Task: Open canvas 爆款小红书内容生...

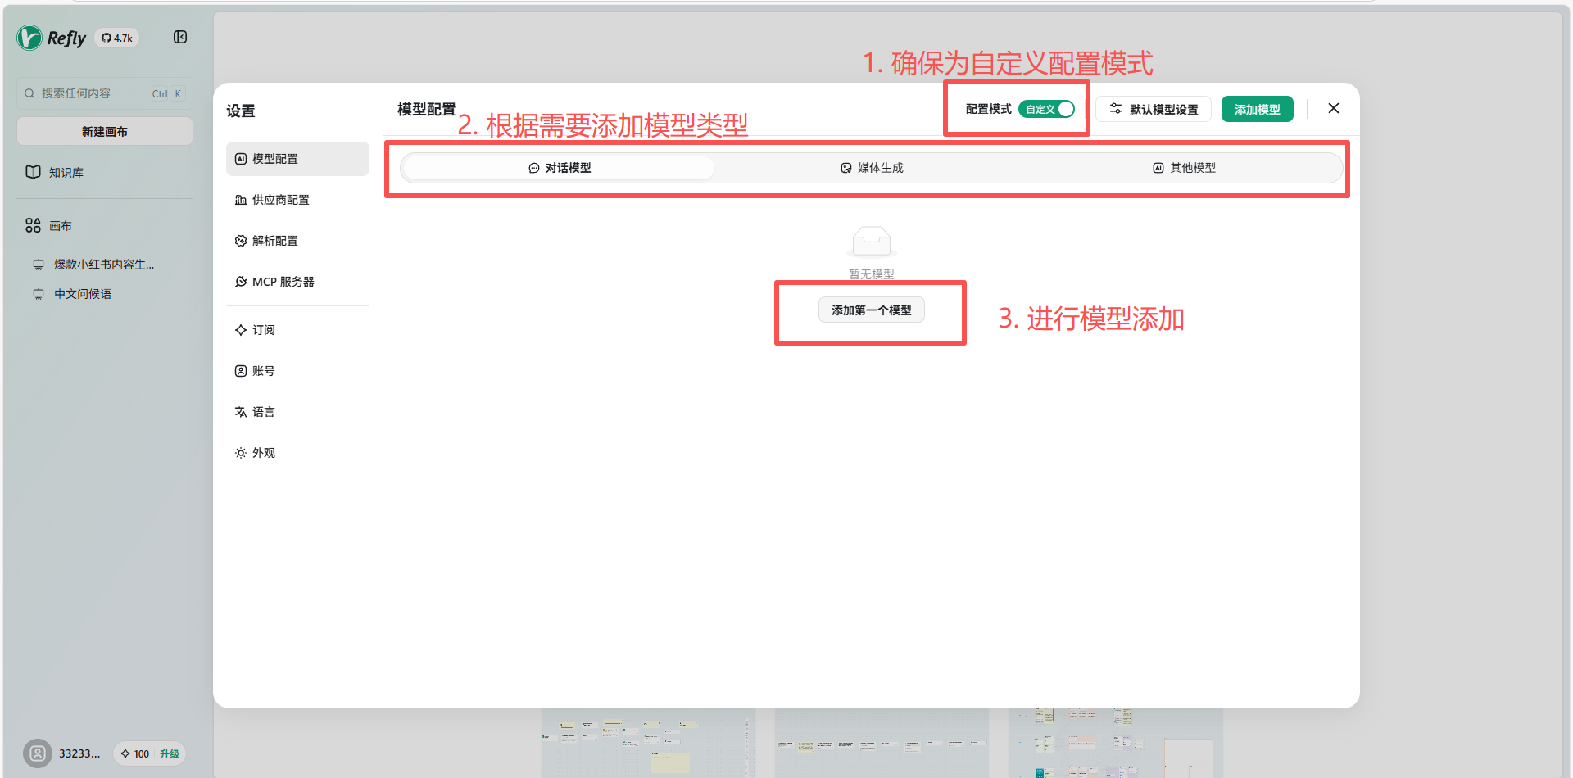Action: coord(103,265)
